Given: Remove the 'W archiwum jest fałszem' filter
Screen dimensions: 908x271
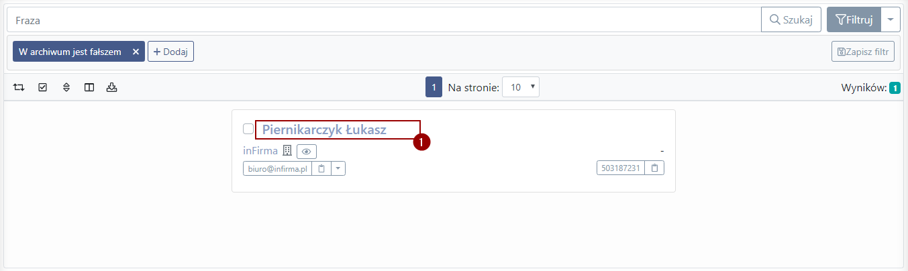Looking at the screenshot, I should tap(136, 52).
